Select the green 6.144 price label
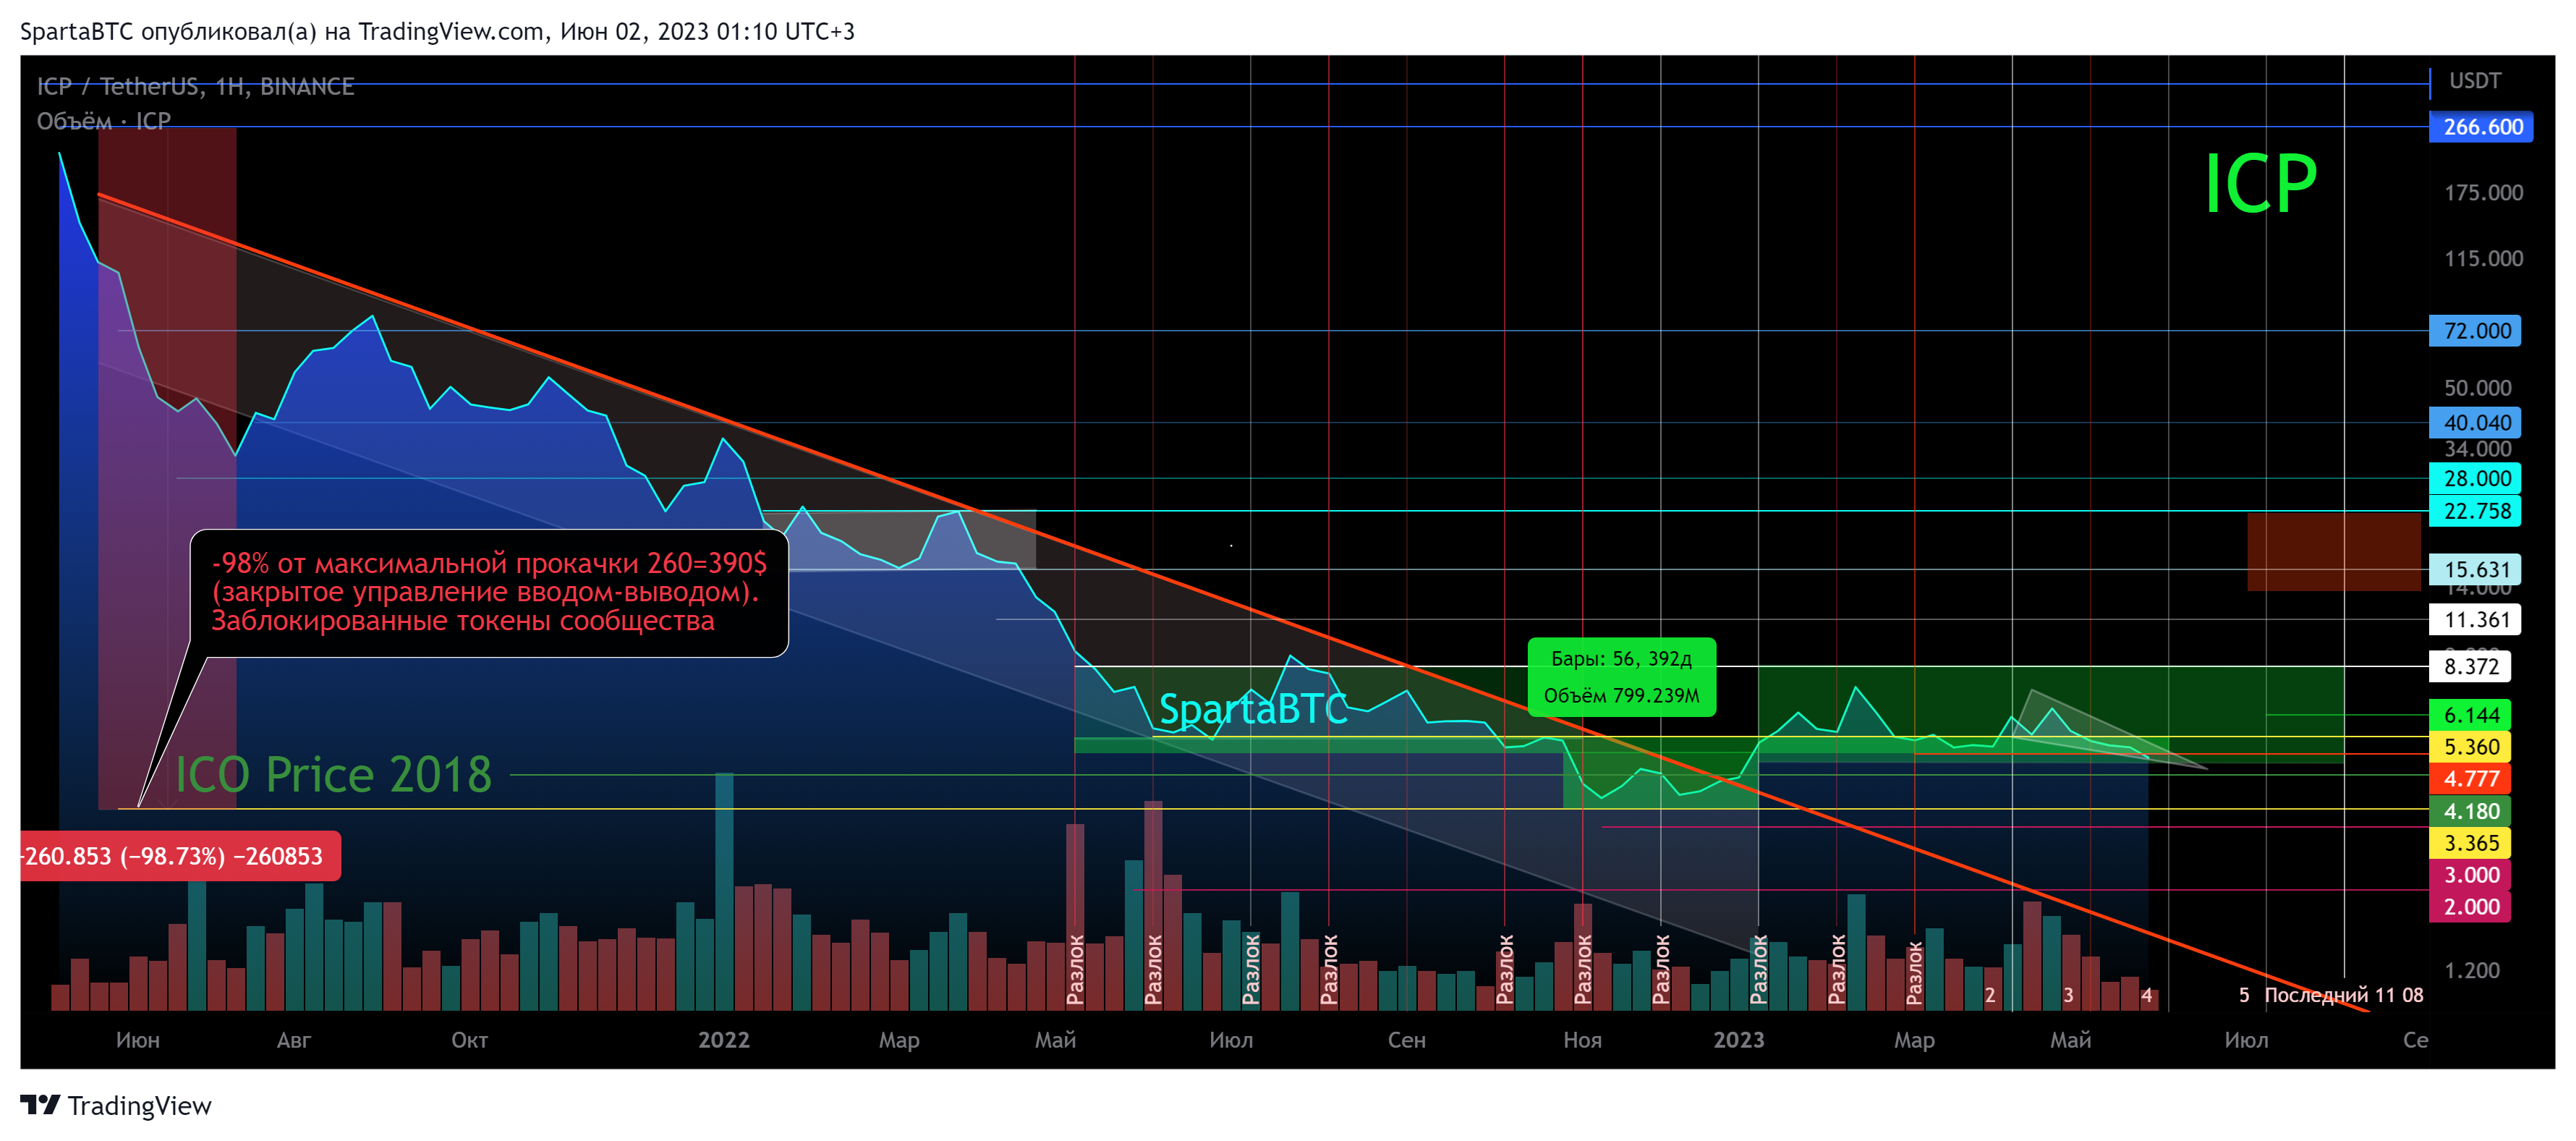The image size is (2576, 1141). coord(2470,715)
